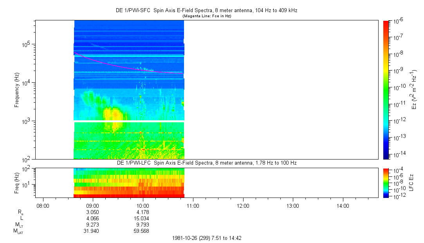Click the date range text 1981-10-26

[208, 238]
